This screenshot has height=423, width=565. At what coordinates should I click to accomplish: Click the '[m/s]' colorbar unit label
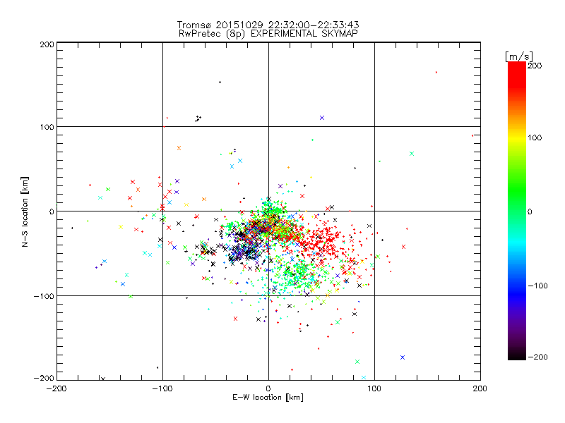click(519, 56)
